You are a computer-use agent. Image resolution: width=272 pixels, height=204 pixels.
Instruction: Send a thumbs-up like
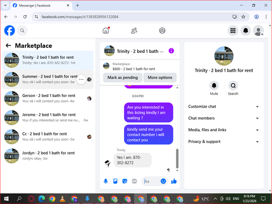point(174,181)
